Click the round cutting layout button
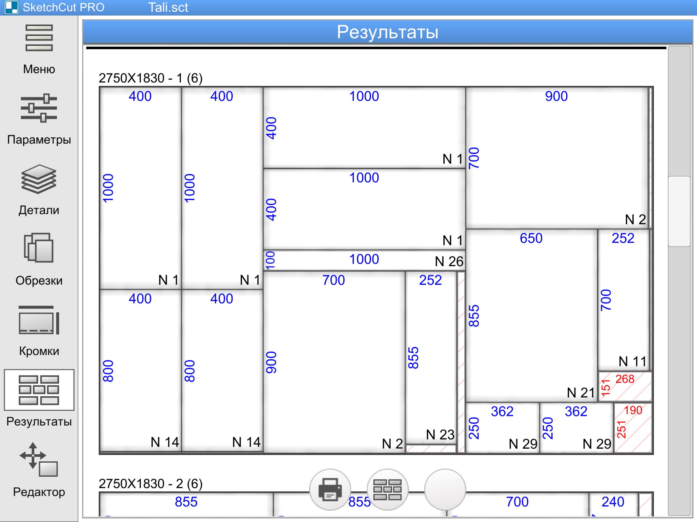The width and height of the screenshot is (697, 522). pos(388,490)
